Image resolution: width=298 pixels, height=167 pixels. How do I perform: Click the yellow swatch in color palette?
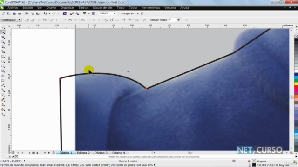pyautogui.click(x=296, y=84)
